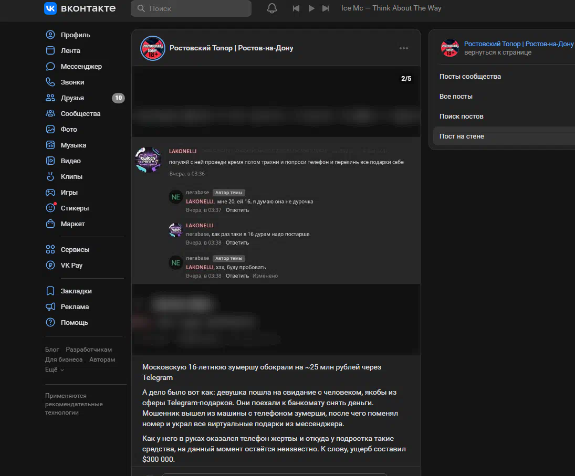Play the current music track

pyautogui.click(x=311, y=8)
